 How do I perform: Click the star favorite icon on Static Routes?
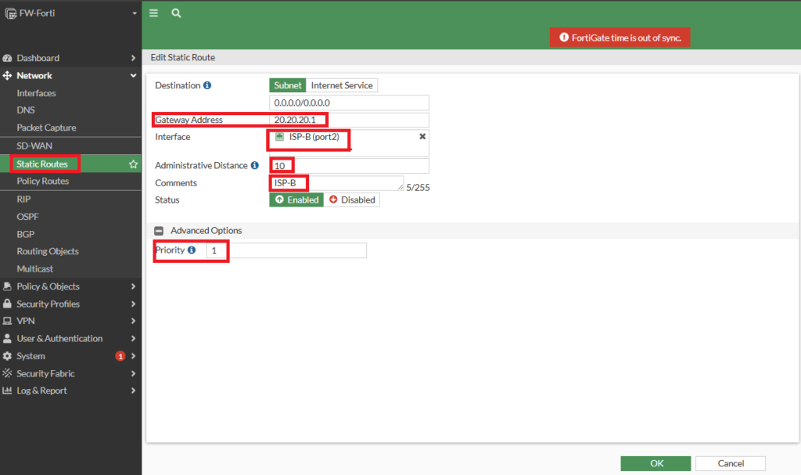pyautogui.click(x=133, y=164)
